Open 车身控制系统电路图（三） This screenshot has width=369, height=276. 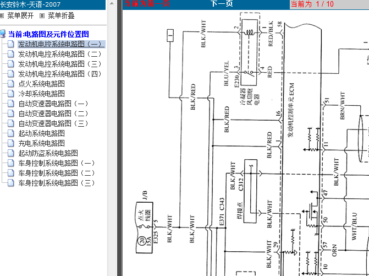pos(57,183)
